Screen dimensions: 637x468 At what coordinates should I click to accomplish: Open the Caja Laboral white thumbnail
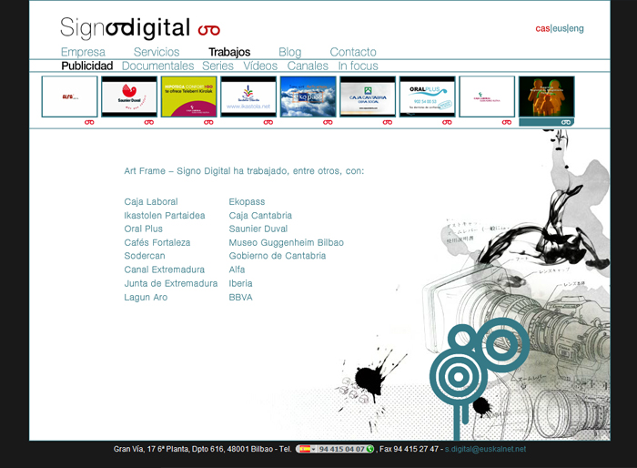(x=487, y=97)
